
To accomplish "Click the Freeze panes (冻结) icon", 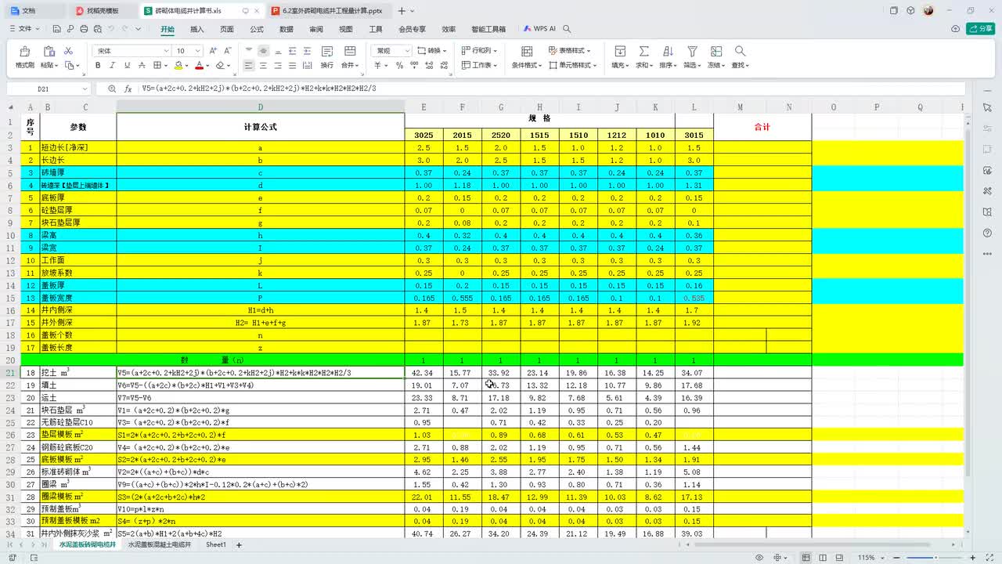I will pyautogui.click(x=716, y=51).
